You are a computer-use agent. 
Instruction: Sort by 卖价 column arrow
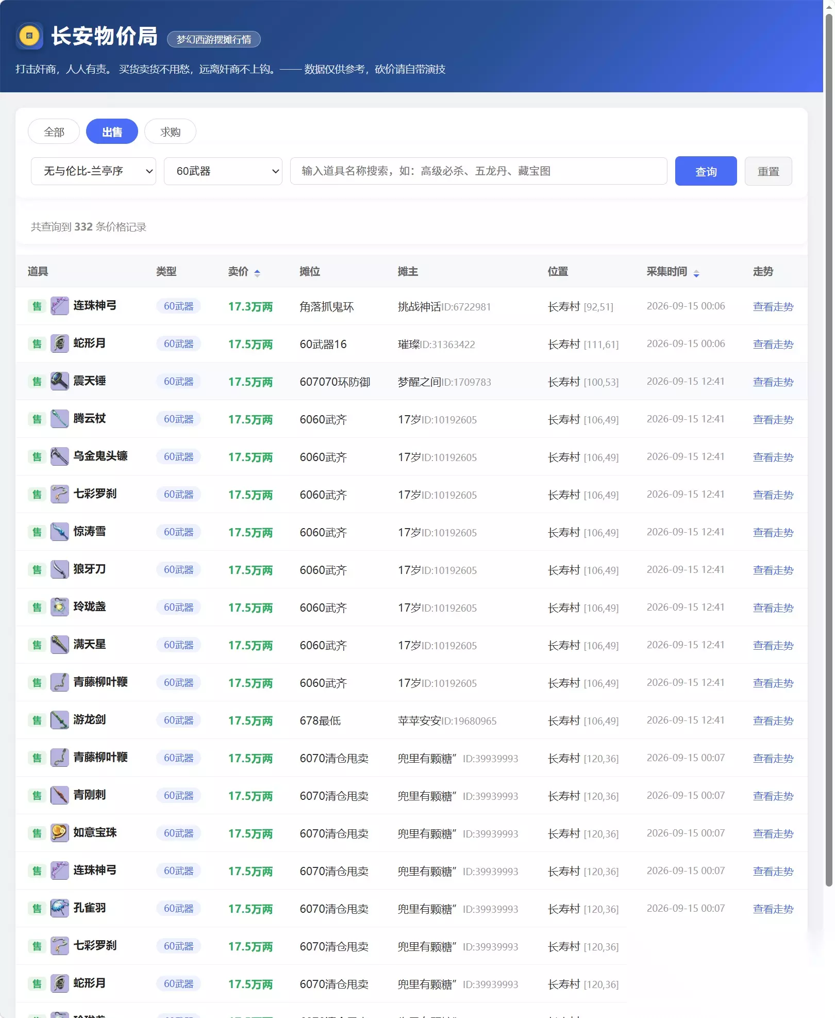coord(257,273)
